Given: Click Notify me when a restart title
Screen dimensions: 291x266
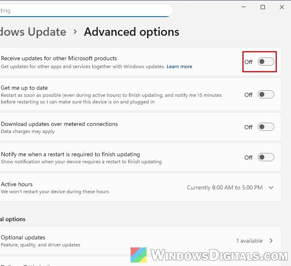Looking at the screenshot, I should [x=70, y=154].
